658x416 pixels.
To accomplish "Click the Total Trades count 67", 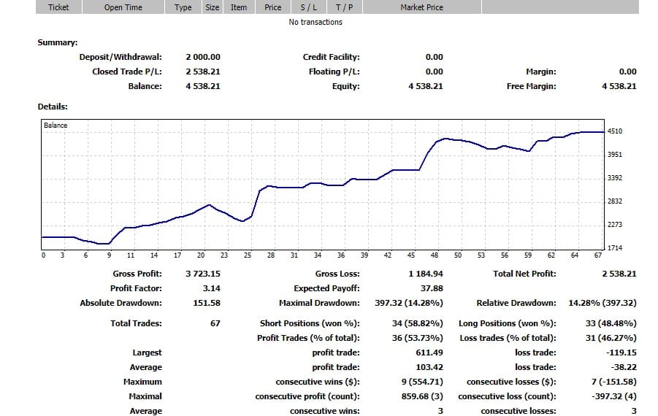I will point(215,323).
